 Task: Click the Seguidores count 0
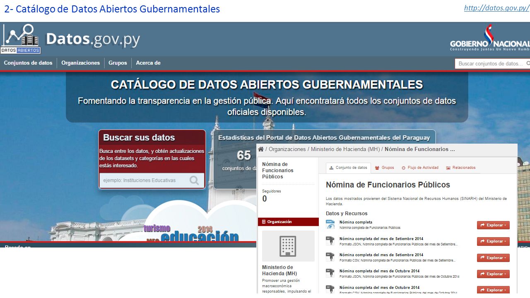click(x=265, y=199)
